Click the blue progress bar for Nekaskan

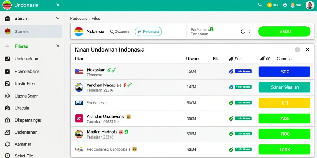coord(243,71)
